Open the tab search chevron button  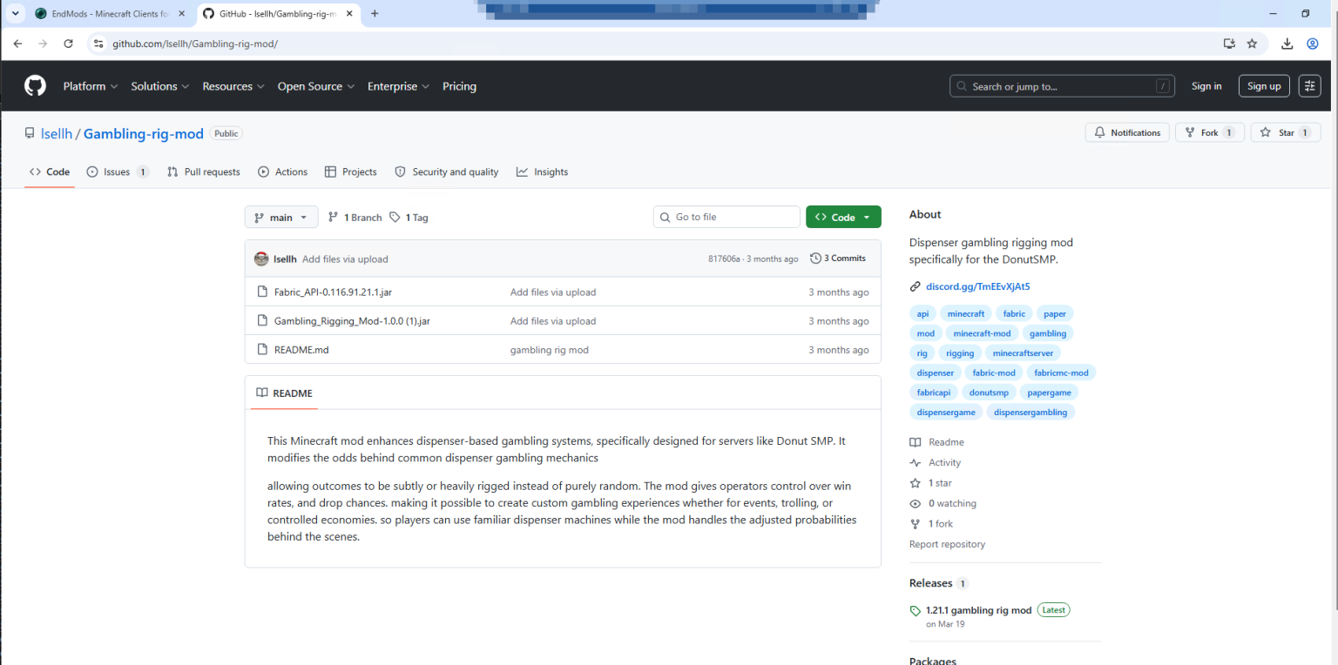[x=15, y=14]
